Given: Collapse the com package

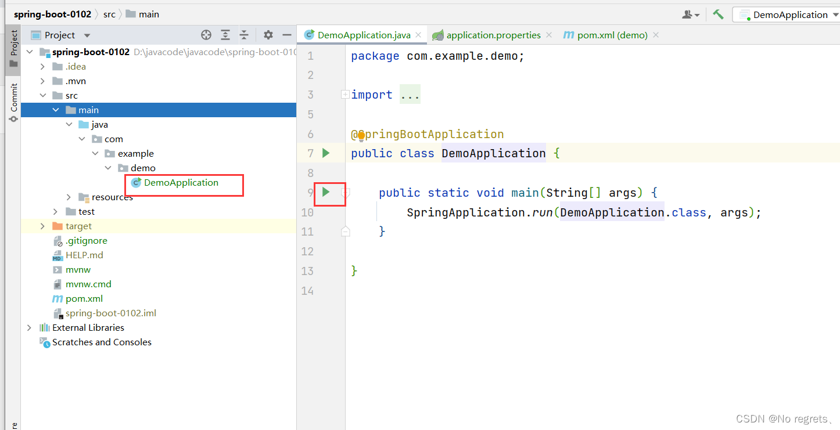Looking at the screenshot, I should coord(82,139).
